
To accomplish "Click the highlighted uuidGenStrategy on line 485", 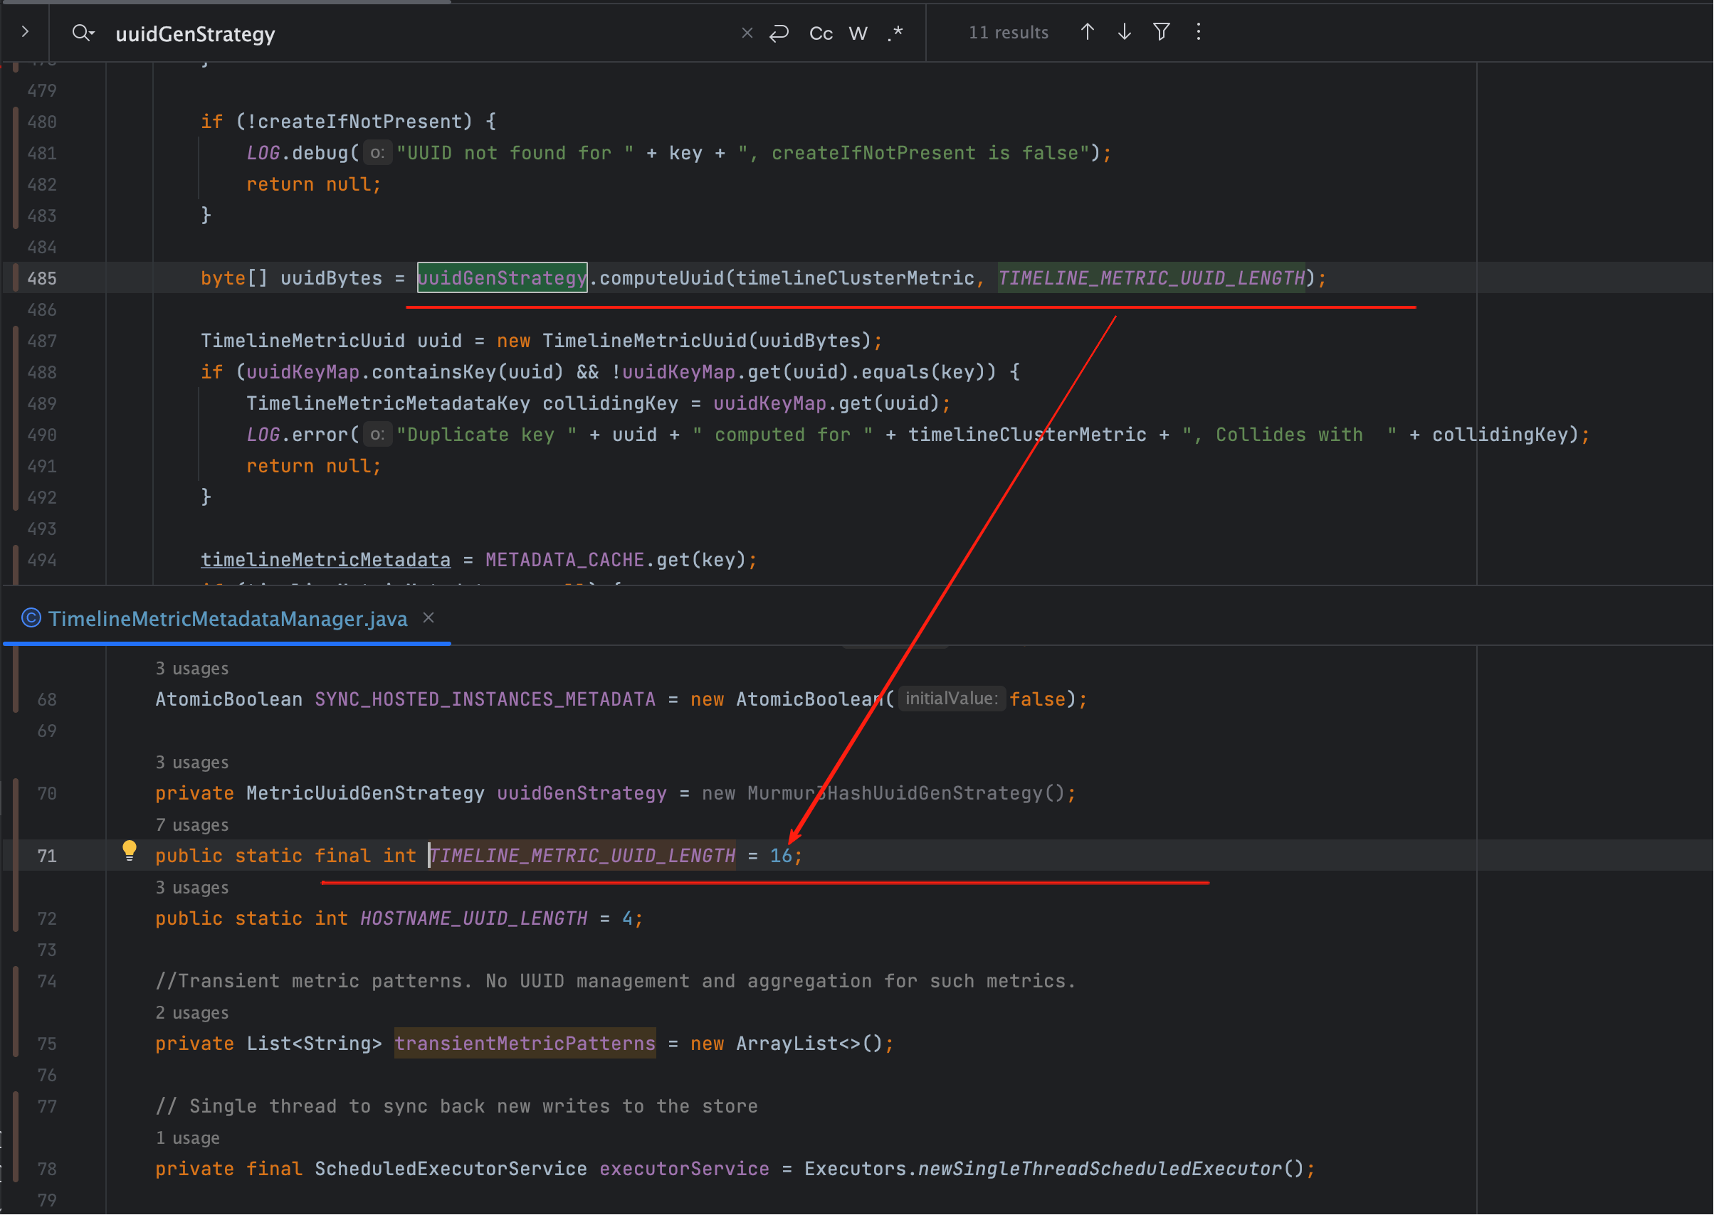I will (503, 278).
